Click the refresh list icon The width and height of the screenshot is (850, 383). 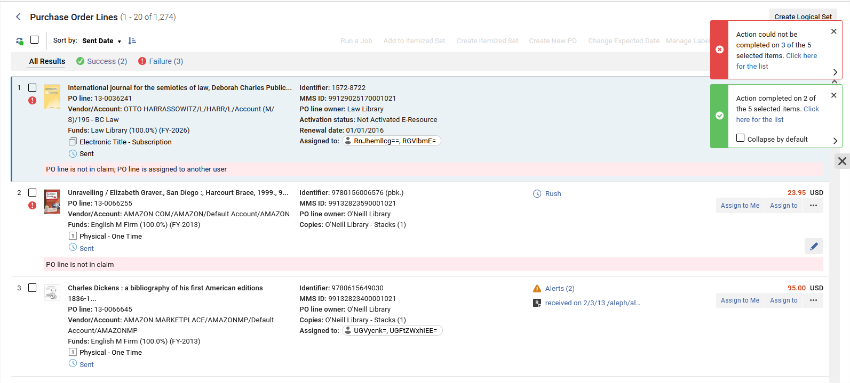click(20, 41)
